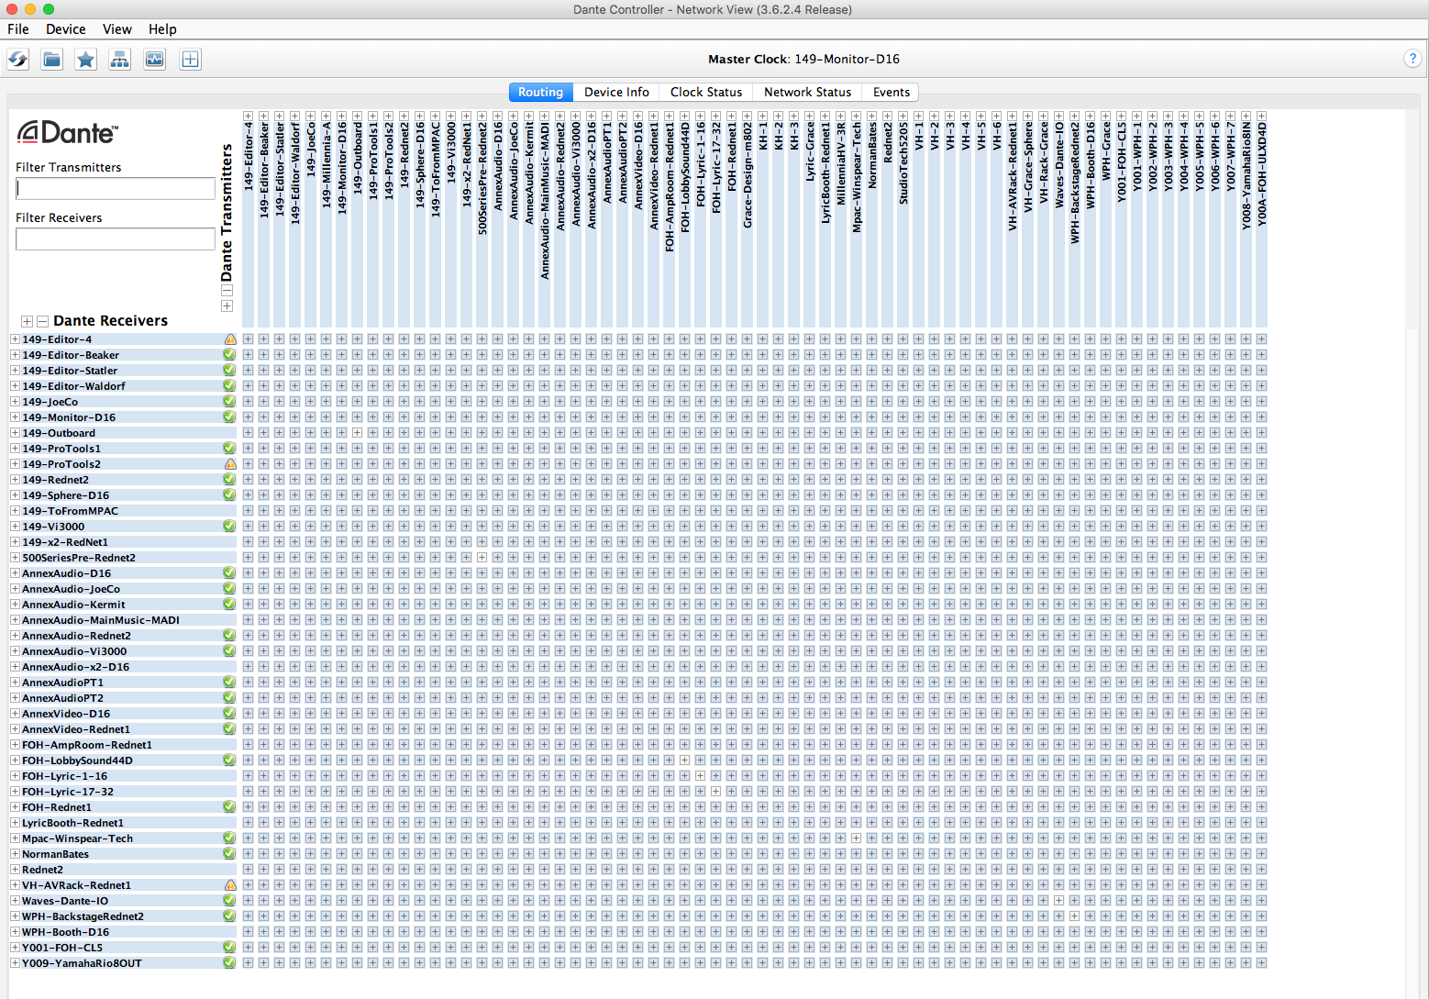Click the Master Clock 149-Monitor-D16 text
This screenshot has height=999, width=1429.
803,59
